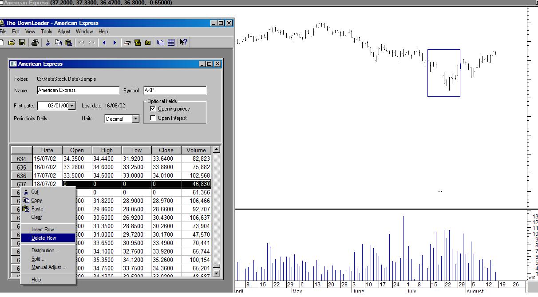Click the Undo toolbar icon
Image resolution: width=538 pixels, height=297 pixels.
81,43
